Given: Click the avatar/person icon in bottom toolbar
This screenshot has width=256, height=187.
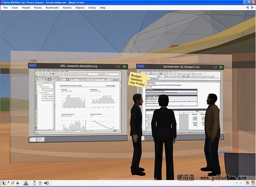Looking at the screenshot, I should 26,183.
